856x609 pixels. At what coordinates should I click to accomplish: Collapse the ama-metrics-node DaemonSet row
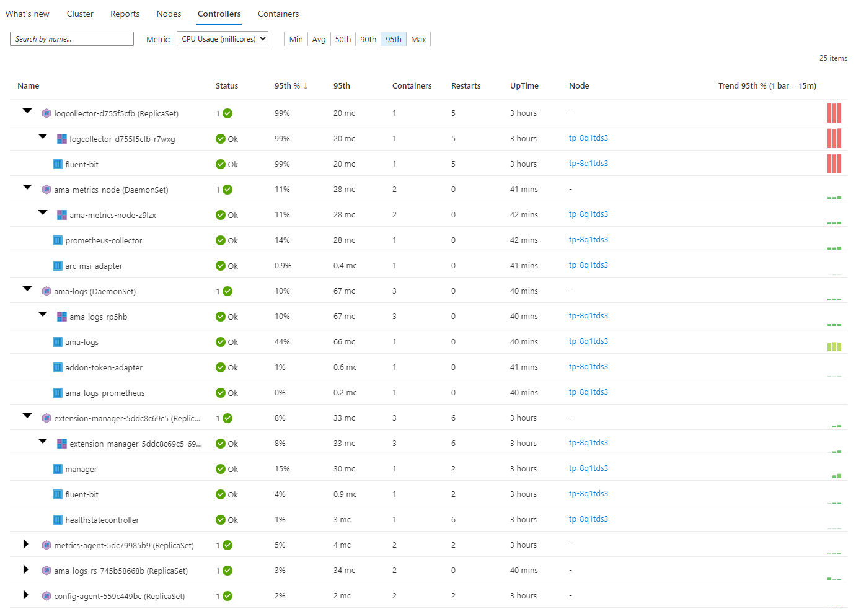pos(27,187)
